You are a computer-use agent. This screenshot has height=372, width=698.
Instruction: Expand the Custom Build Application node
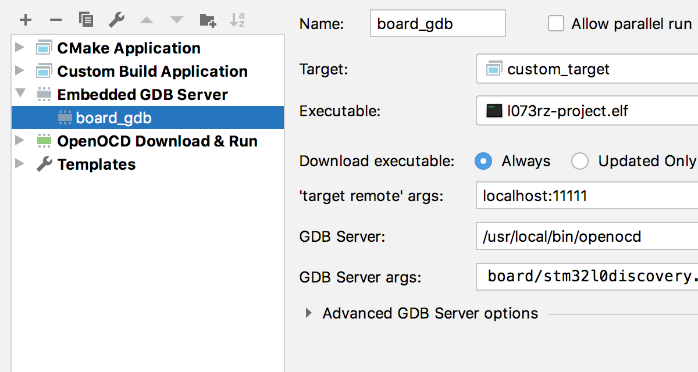point(20,71)
